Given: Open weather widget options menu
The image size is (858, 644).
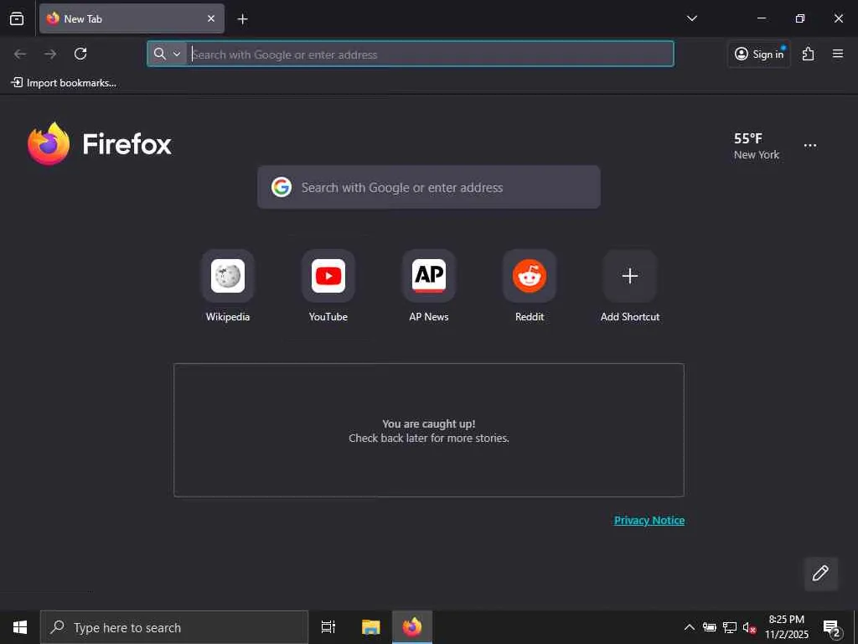Looking at the screenshot, I should (x=810, y=146).
